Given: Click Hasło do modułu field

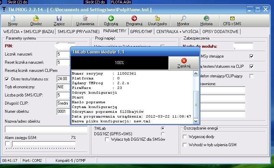Looking at the screenshot, I should click(244, 46).
